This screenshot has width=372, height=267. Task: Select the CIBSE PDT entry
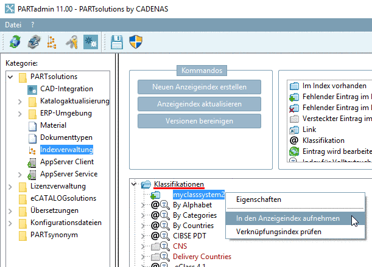(189, 236)
